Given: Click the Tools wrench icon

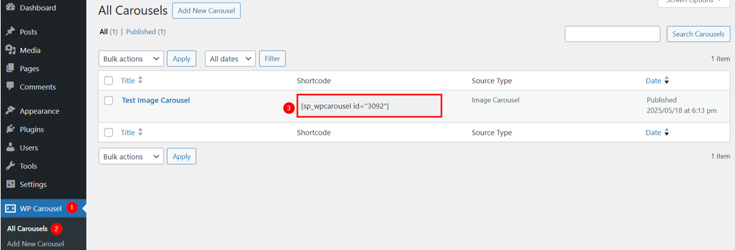Looking at the screenshot, I should [11, 166].
